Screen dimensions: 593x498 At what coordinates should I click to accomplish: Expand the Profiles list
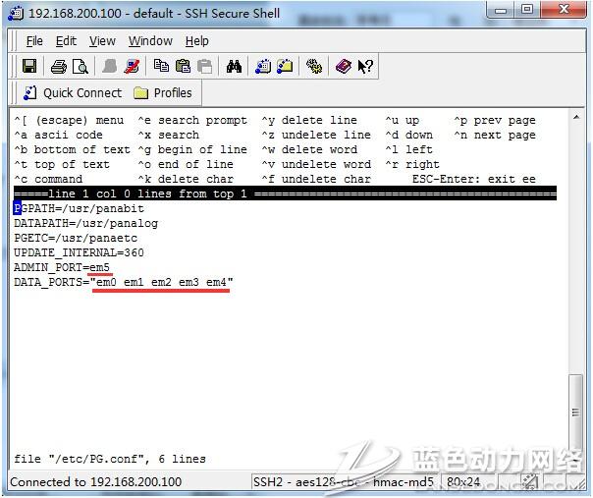(162, 93)
